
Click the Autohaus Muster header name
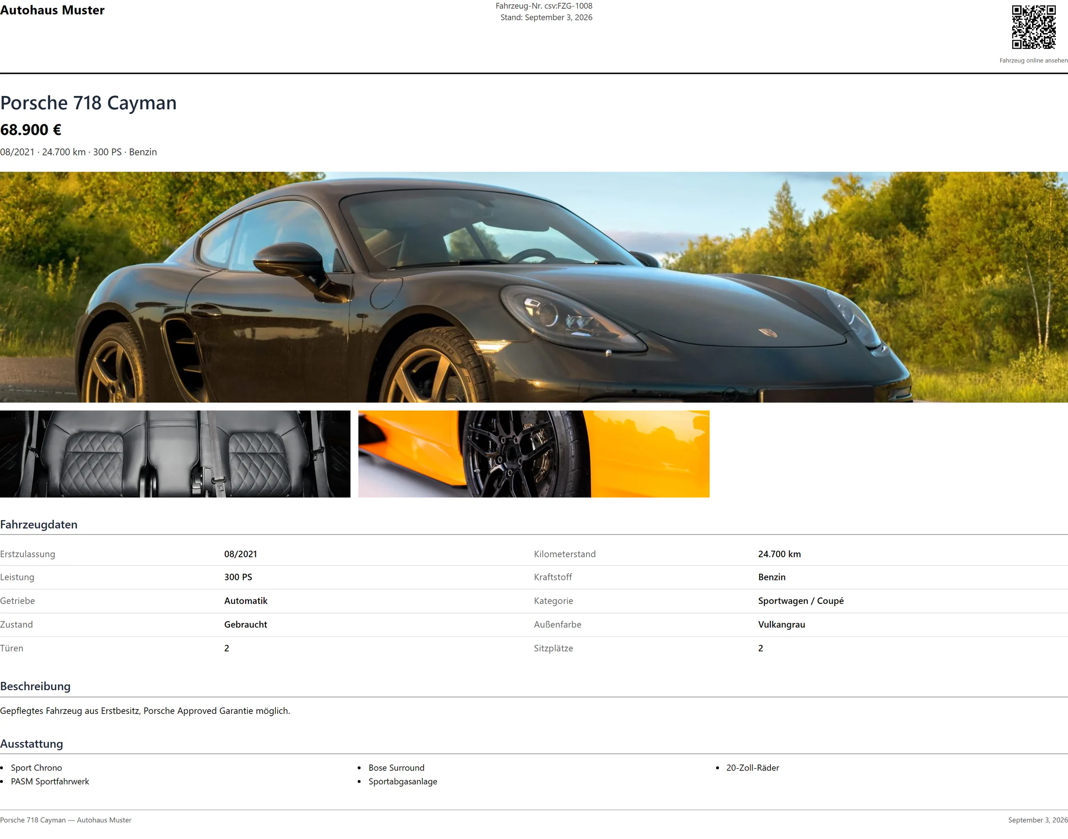coord(52,10)
